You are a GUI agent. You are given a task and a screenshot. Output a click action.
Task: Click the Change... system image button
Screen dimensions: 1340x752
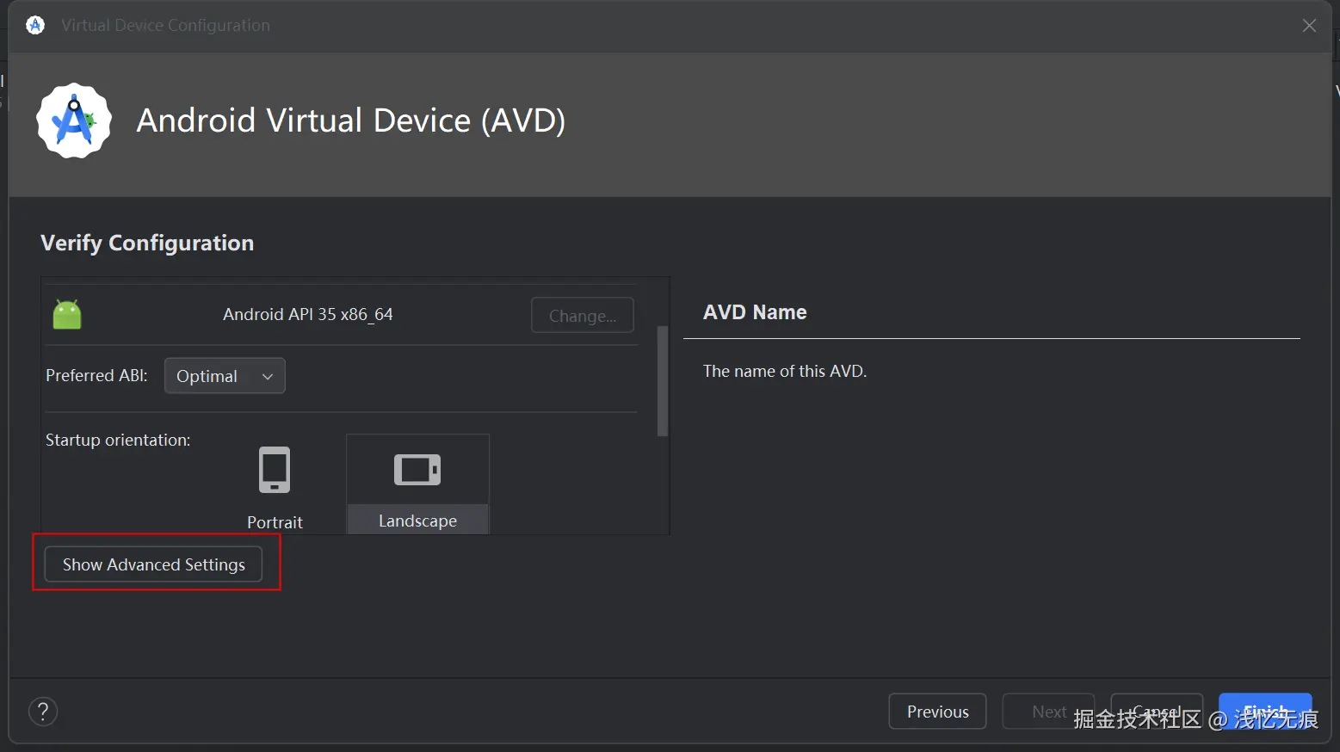pos(583,316)
